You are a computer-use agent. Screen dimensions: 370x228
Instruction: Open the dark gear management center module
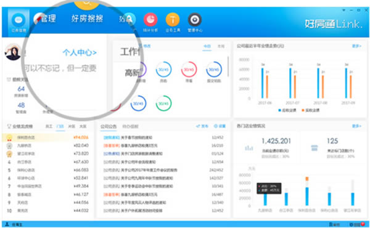[195, 20]
